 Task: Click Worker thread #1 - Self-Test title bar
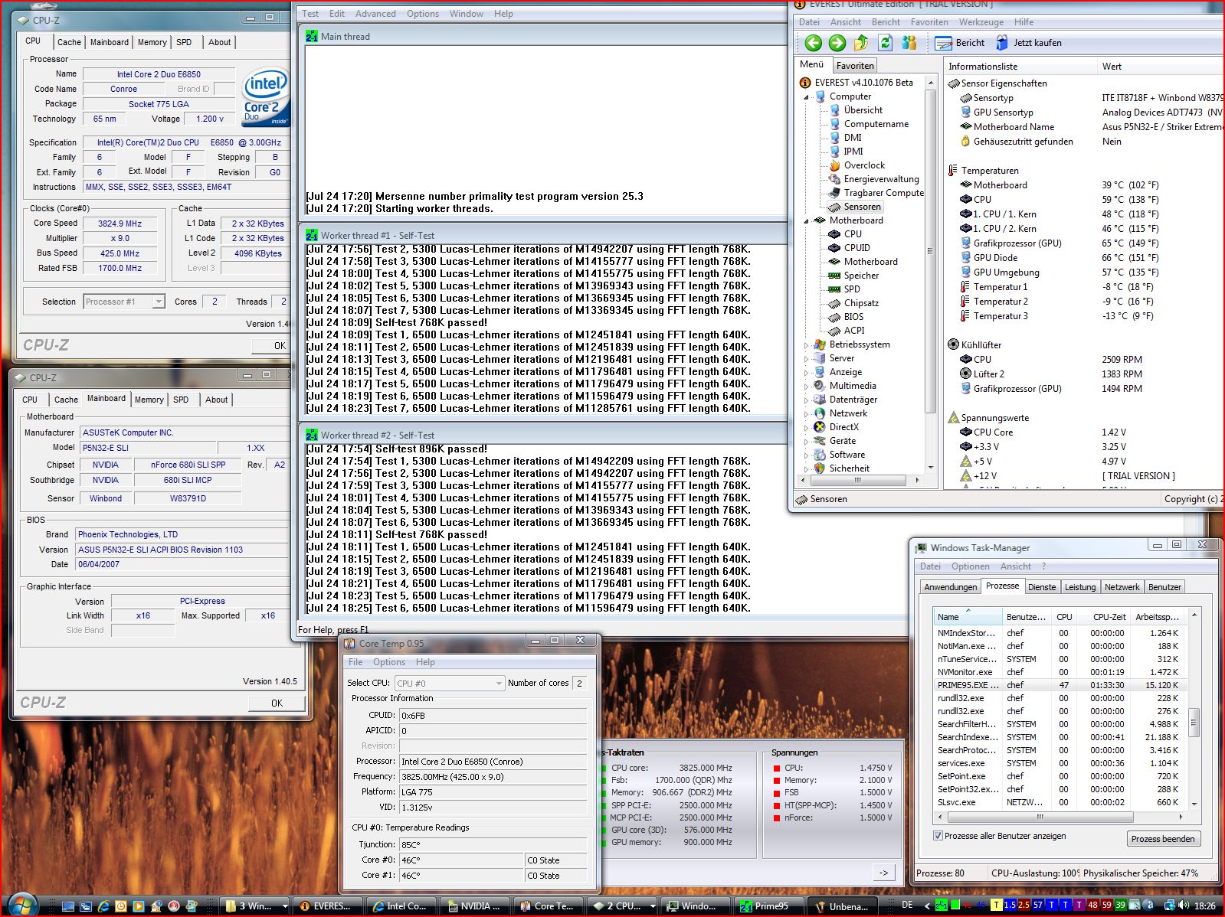pyautogui.click(x=544, y=235)
